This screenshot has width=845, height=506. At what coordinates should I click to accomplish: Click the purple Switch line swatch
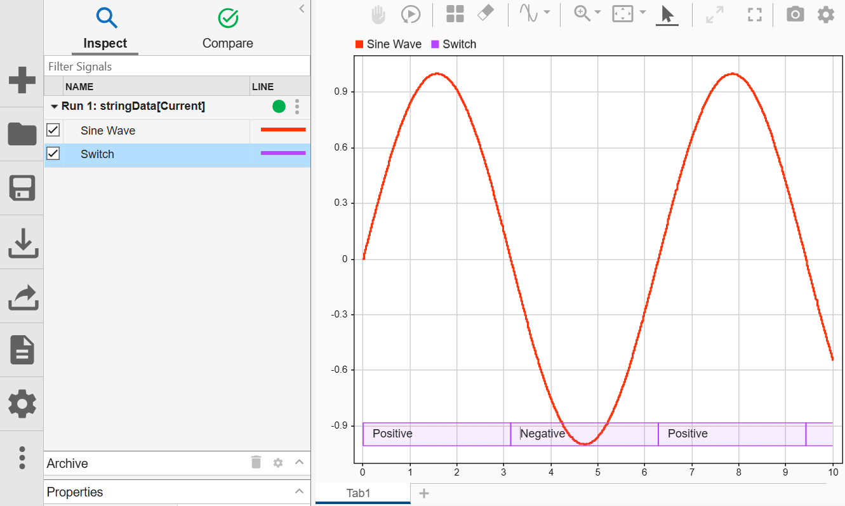(283, 153)
